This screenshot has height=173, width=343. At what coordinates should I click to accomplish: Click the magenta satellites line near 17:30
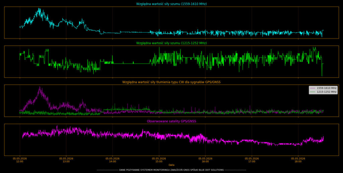pos(275,144)
